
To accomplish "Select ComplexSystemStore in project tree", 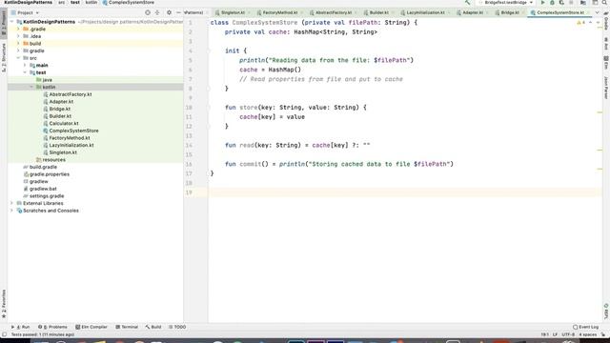I will click(73, 131).
